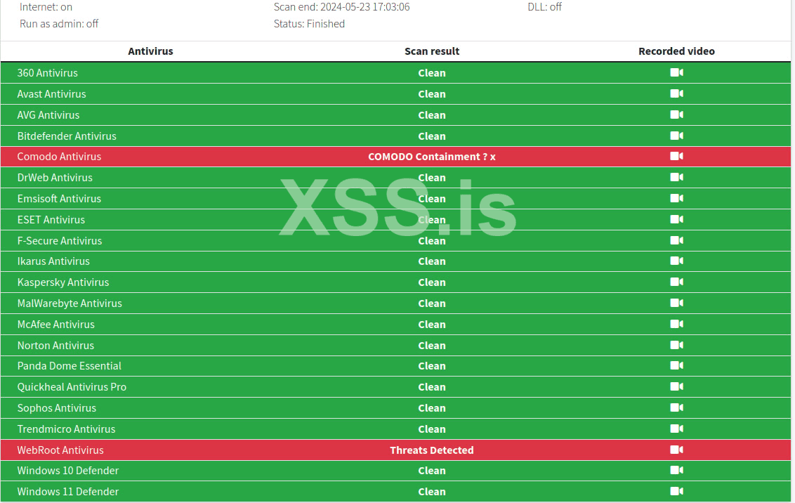The image size is (795, 503).
Task: Open WebRoot Antivirus recorded video icon
Action: click(x=676, y=449)
